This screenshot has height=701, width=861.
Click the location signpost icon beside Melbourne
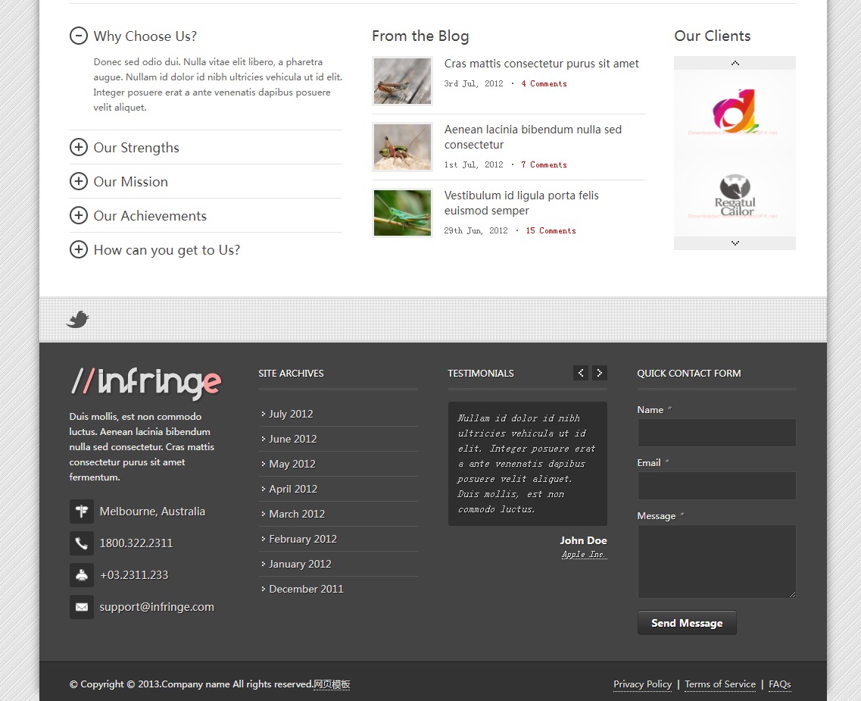(x=82, y=512)
